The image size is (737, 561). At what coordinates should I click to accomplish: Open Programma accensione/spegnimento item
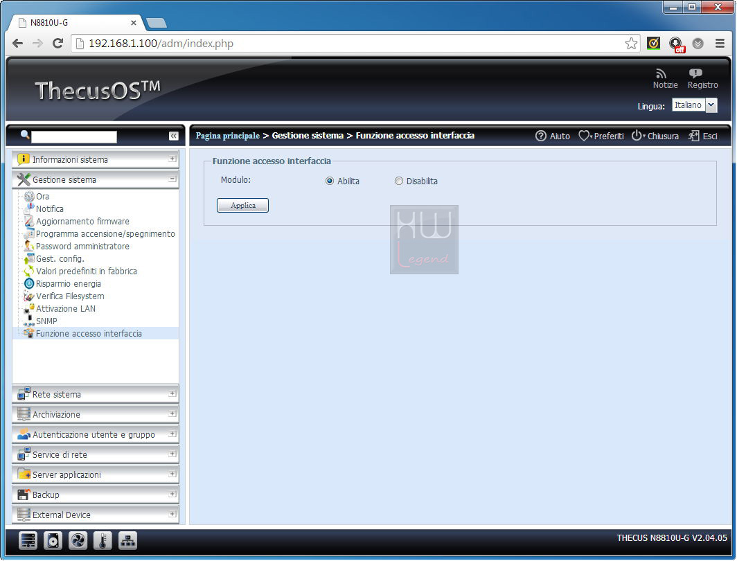(x=105, y=234)
